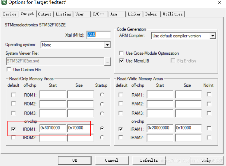Click the System Viewer File path field
This screenshot has height=166, width=226.
tap(55, 61)
